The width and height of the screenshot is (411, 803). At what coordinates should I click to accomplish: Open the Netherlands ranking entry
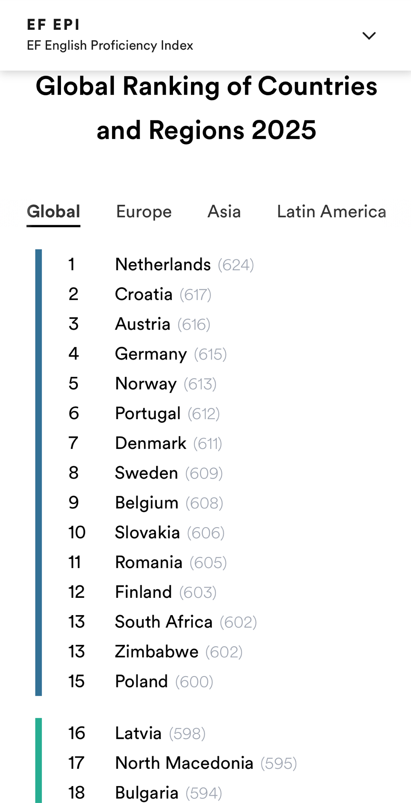pyautogui.click(x=163, y=265)
